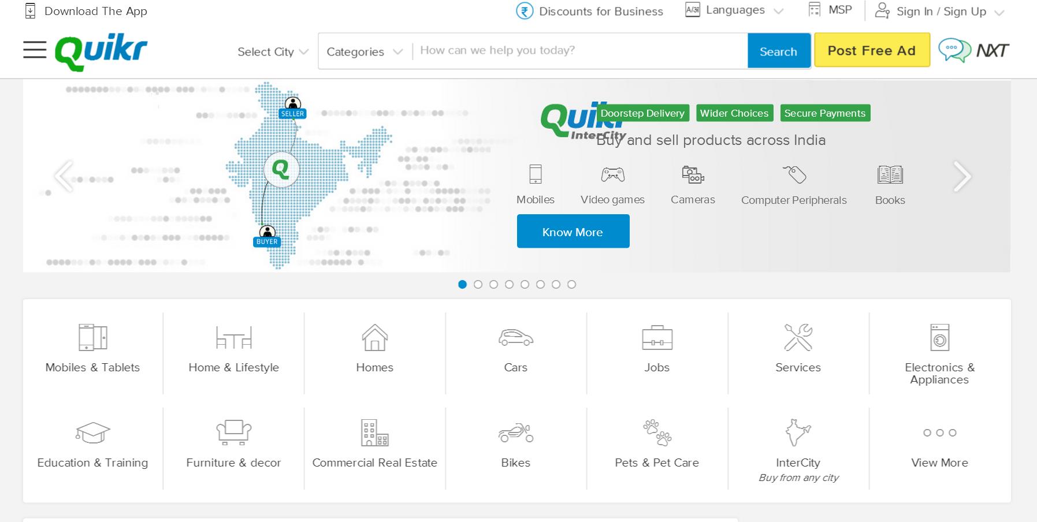
Task: Click the Services tools icon
Action: [x=798, y=337]
